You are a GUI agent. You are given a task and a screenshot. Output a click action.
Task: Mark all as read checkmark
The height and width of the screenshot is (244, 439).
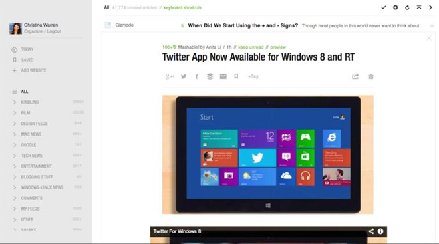pyautogui.click(x=384, y=7)
